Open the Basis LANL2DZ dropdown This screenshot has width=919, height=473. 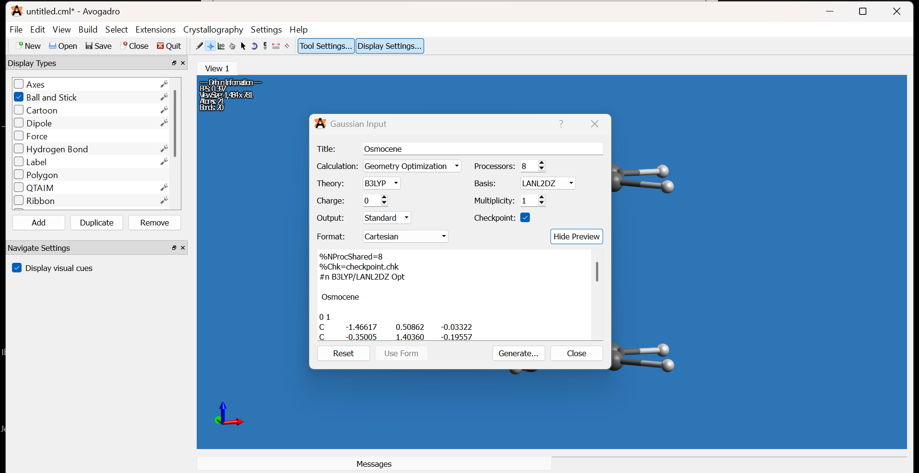548,183
